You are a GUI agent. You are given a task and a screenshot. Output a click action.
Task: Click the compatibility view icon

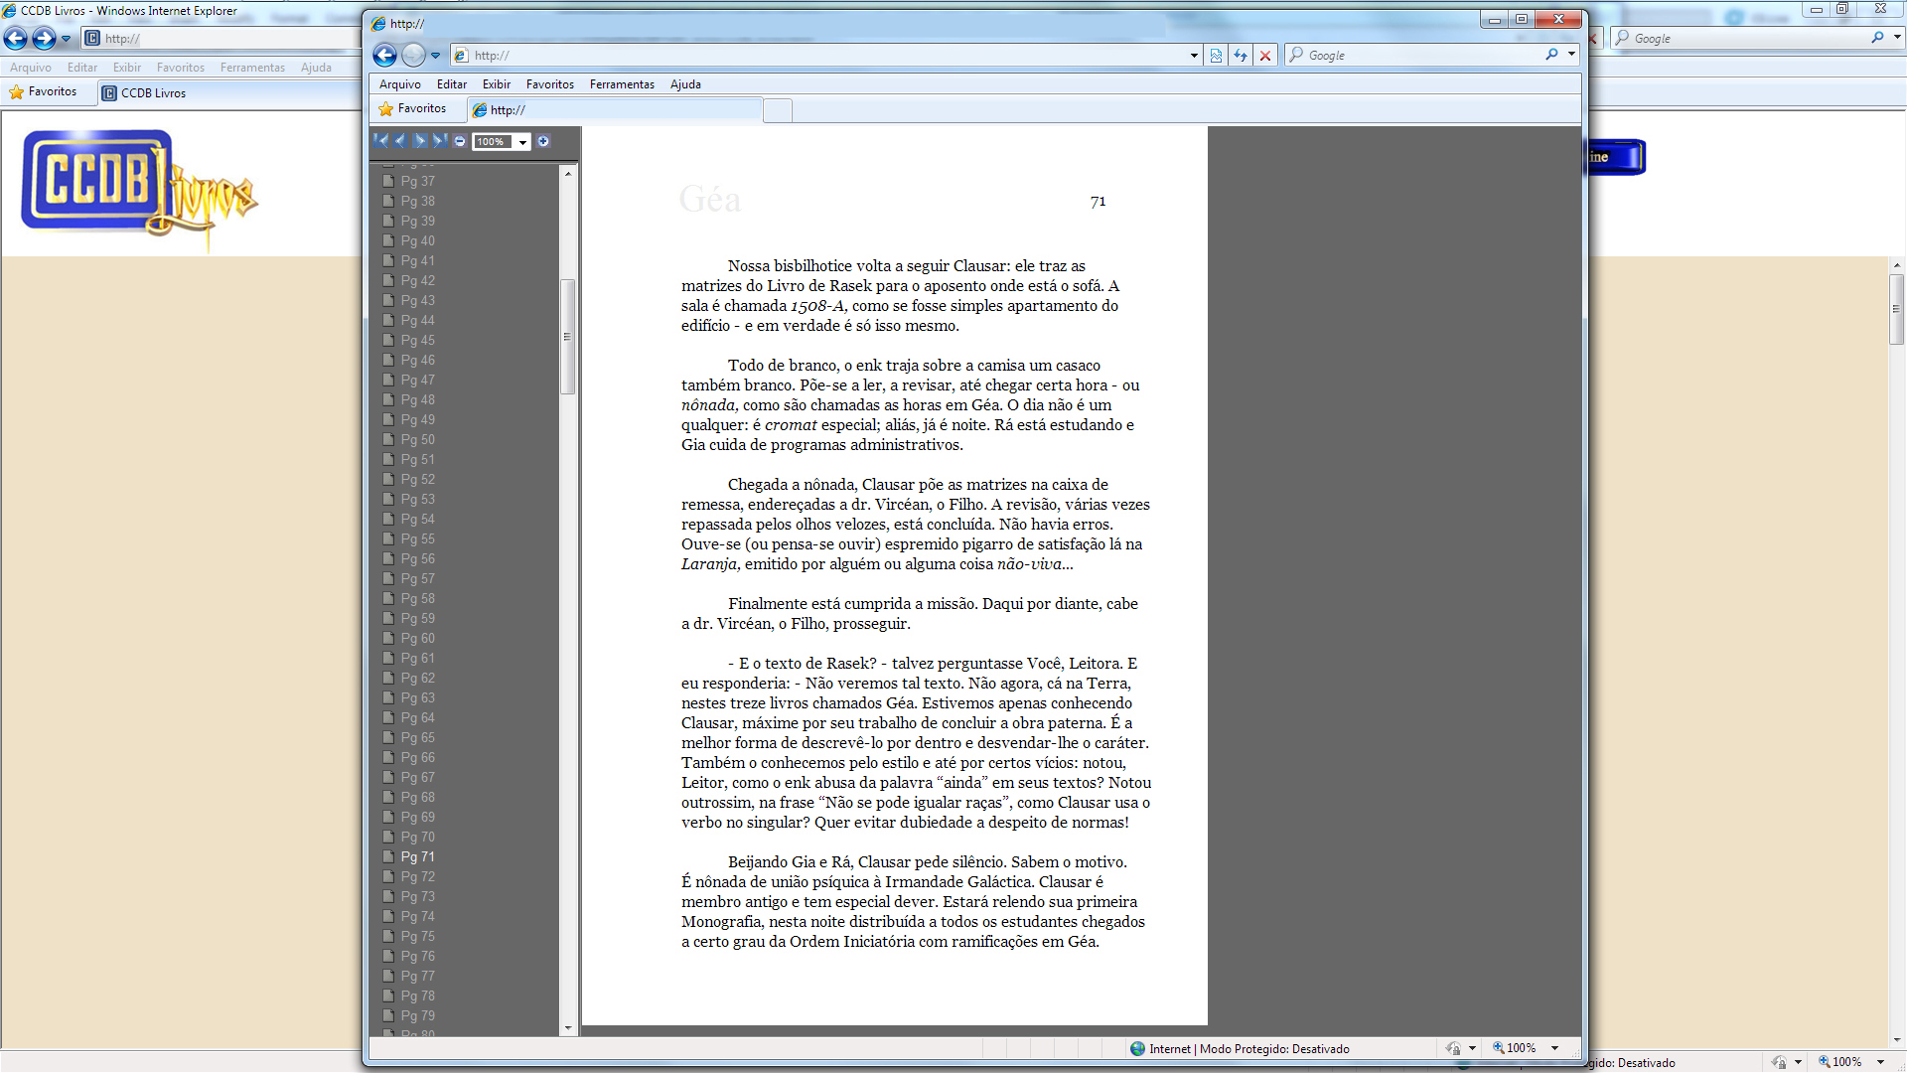1216,56
